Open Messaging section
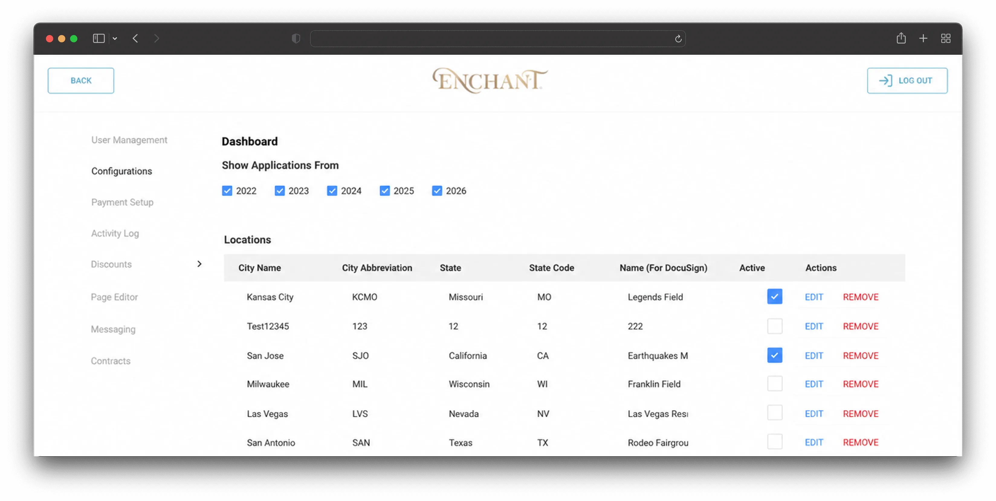Viewport: 996px width, 501px height. tap(113, 329)
